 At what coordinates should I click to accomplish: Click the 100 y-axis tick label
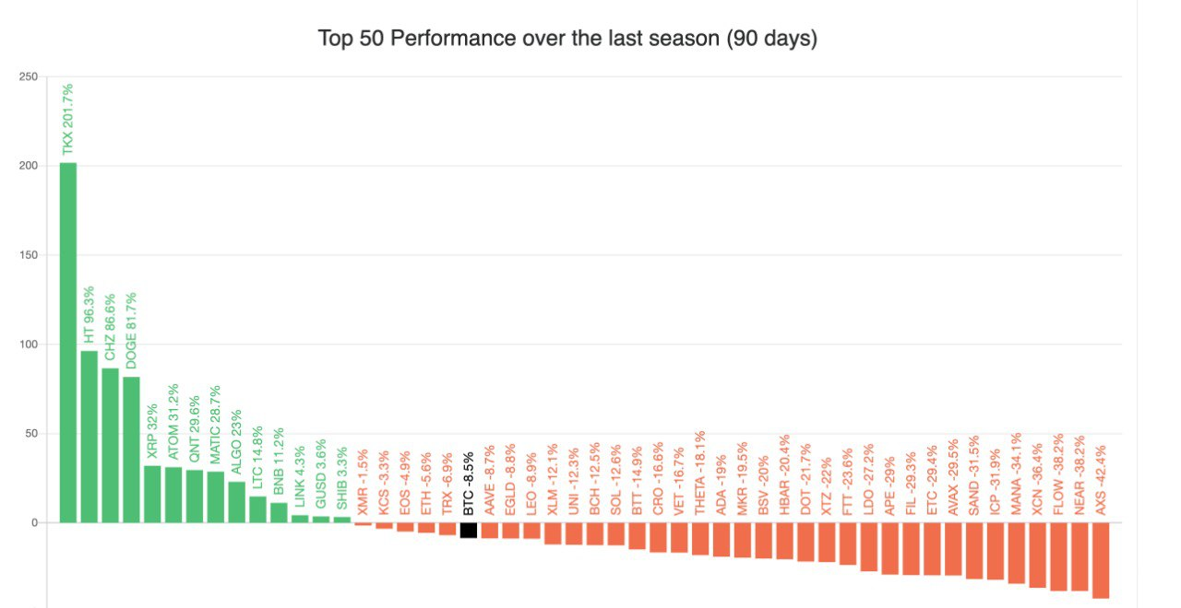point(31,345)
